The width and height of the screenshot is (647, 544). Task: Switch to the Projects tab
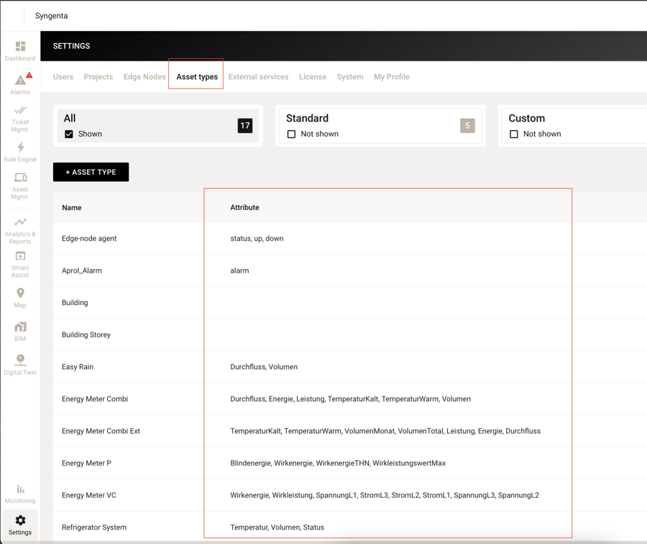98,77
